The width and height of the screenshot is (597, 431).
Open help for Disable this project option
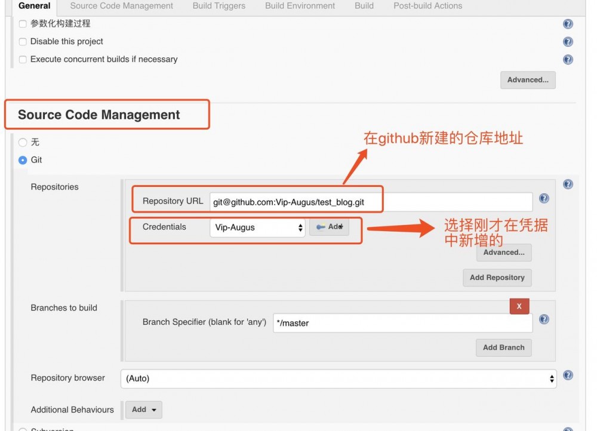pyautogui.click(x=568, y=42)
